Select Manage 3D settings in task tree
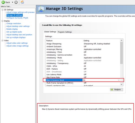Image resolution: width=135 pixels, height=123 pixels. (x=14, y=15)
